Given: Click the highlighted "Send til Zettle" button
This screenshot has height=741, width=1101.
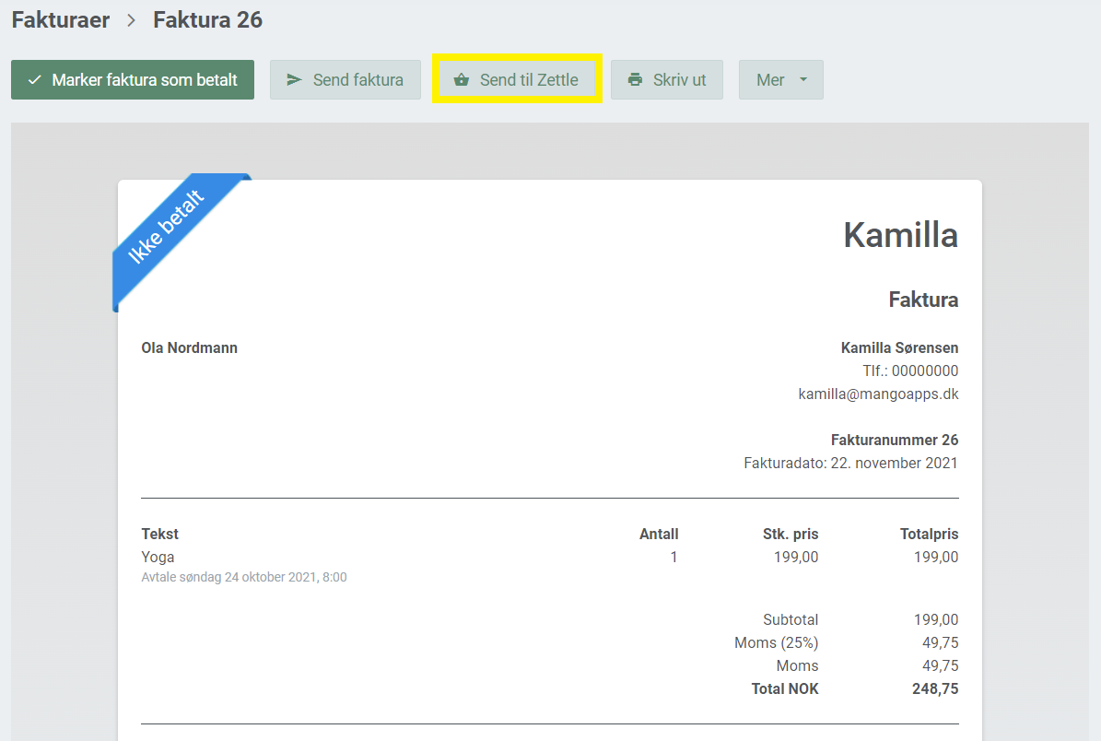Looking at the screenshot, I should pos(517,79).
